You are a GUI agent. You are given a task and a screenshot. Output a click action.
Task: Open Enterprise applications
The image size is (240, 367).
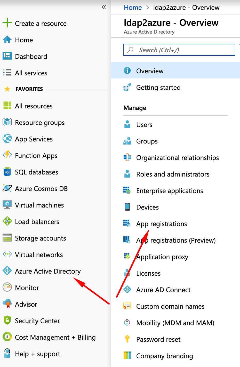pos(170,191)
